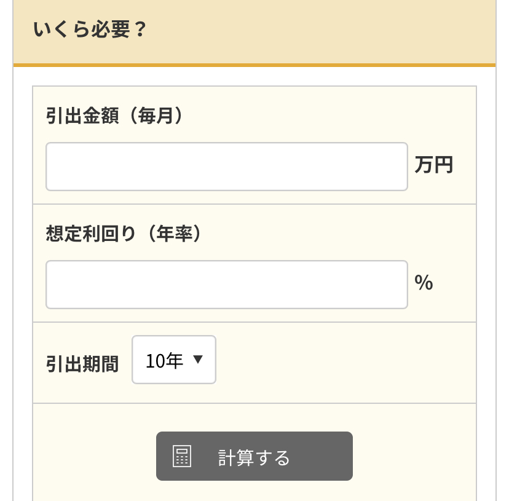This screenshot has height=501, width=509.
Task: Focus the 引出金額（毎月） input field
Action: [227, 167]
